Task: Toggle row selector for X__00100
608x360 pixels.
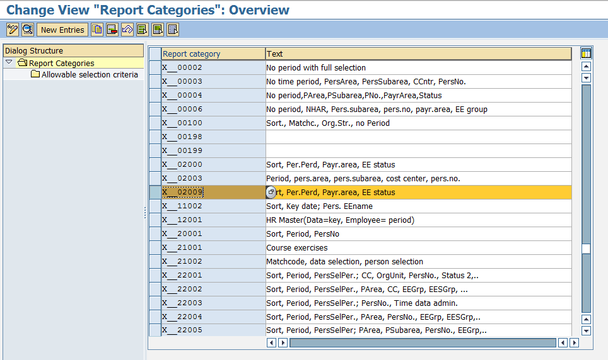Action: tap(155, 123)
